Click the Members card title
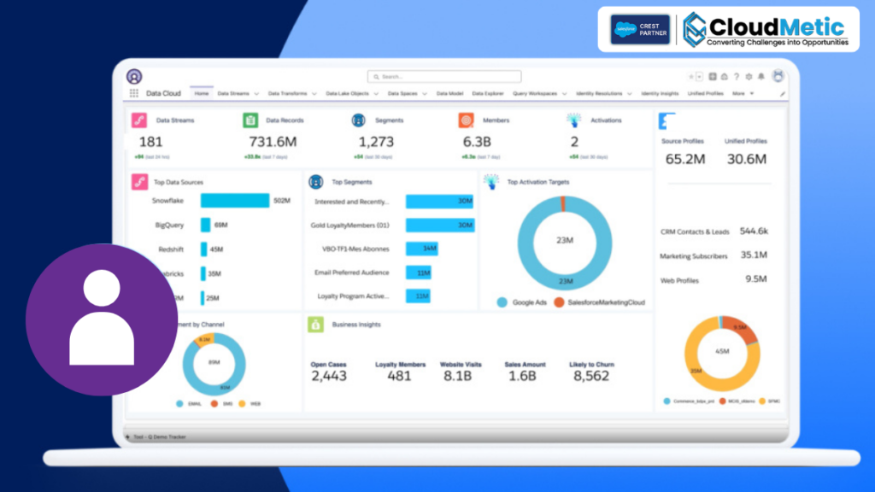 click(x=496, y=120)
